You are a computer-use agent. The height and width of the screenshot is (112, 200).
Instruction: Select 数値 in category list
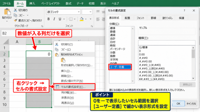coord(113,31)
